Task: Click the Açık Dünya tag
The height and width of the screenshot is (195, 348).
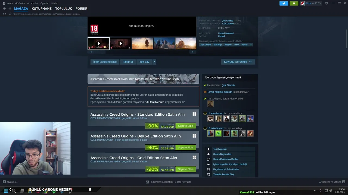Action: point(206,45)
